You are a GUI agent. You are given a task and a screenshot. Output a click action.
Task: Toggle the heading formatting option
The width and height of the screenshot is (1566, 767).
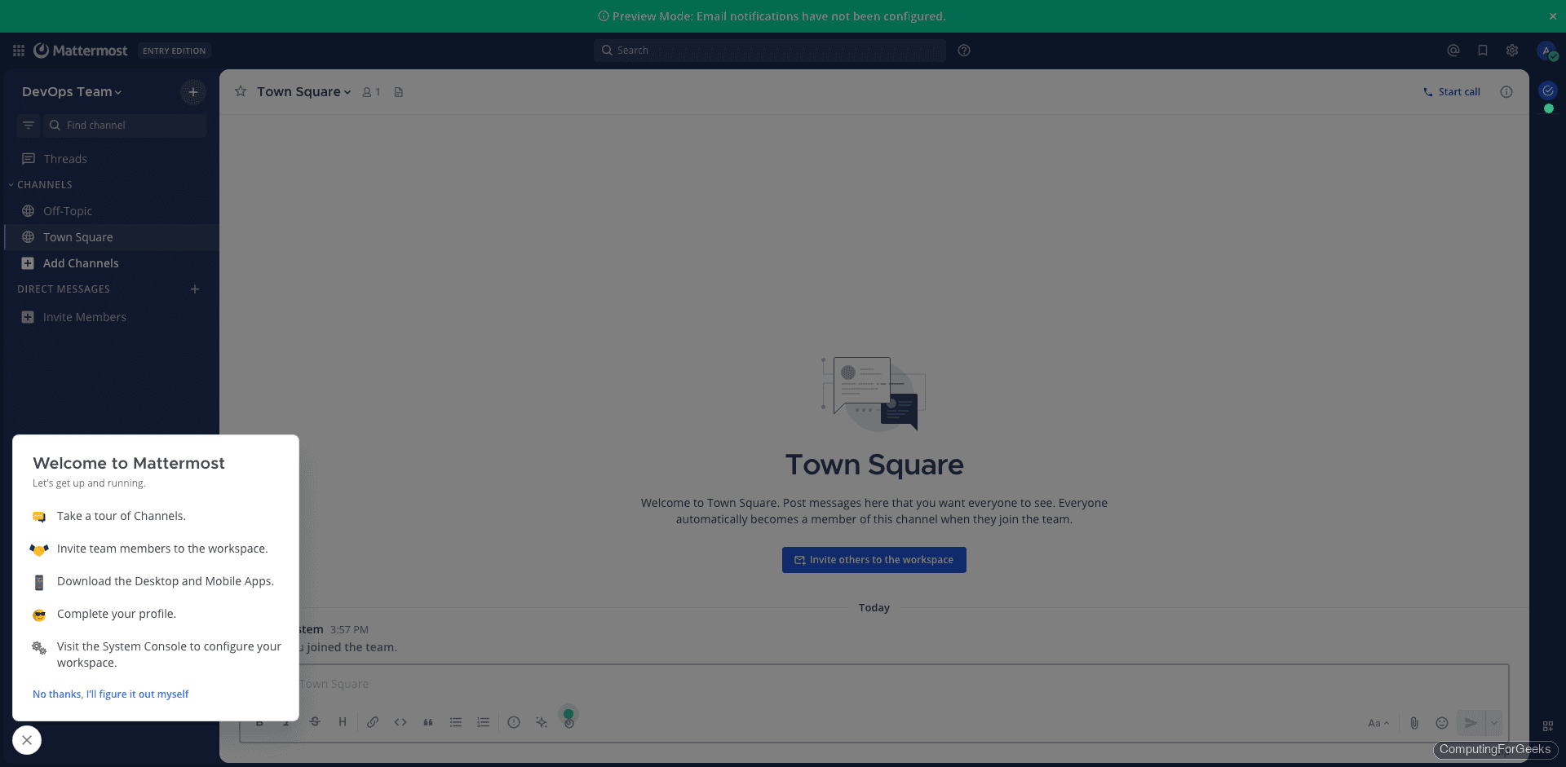click(343, 722)
